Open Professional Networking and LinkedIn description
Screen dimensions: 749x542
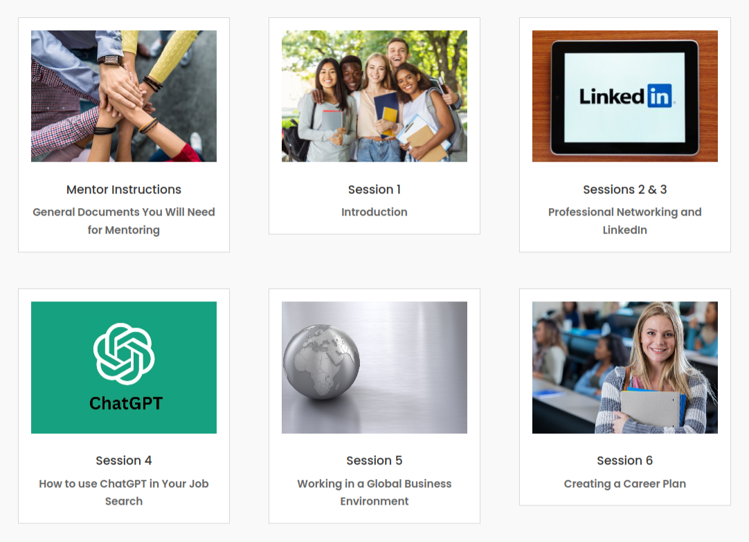(625, 221)
